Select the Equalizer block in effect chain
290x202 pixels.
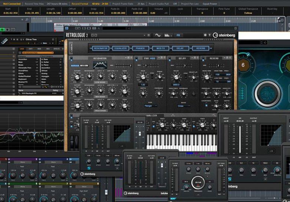[121, 48]
